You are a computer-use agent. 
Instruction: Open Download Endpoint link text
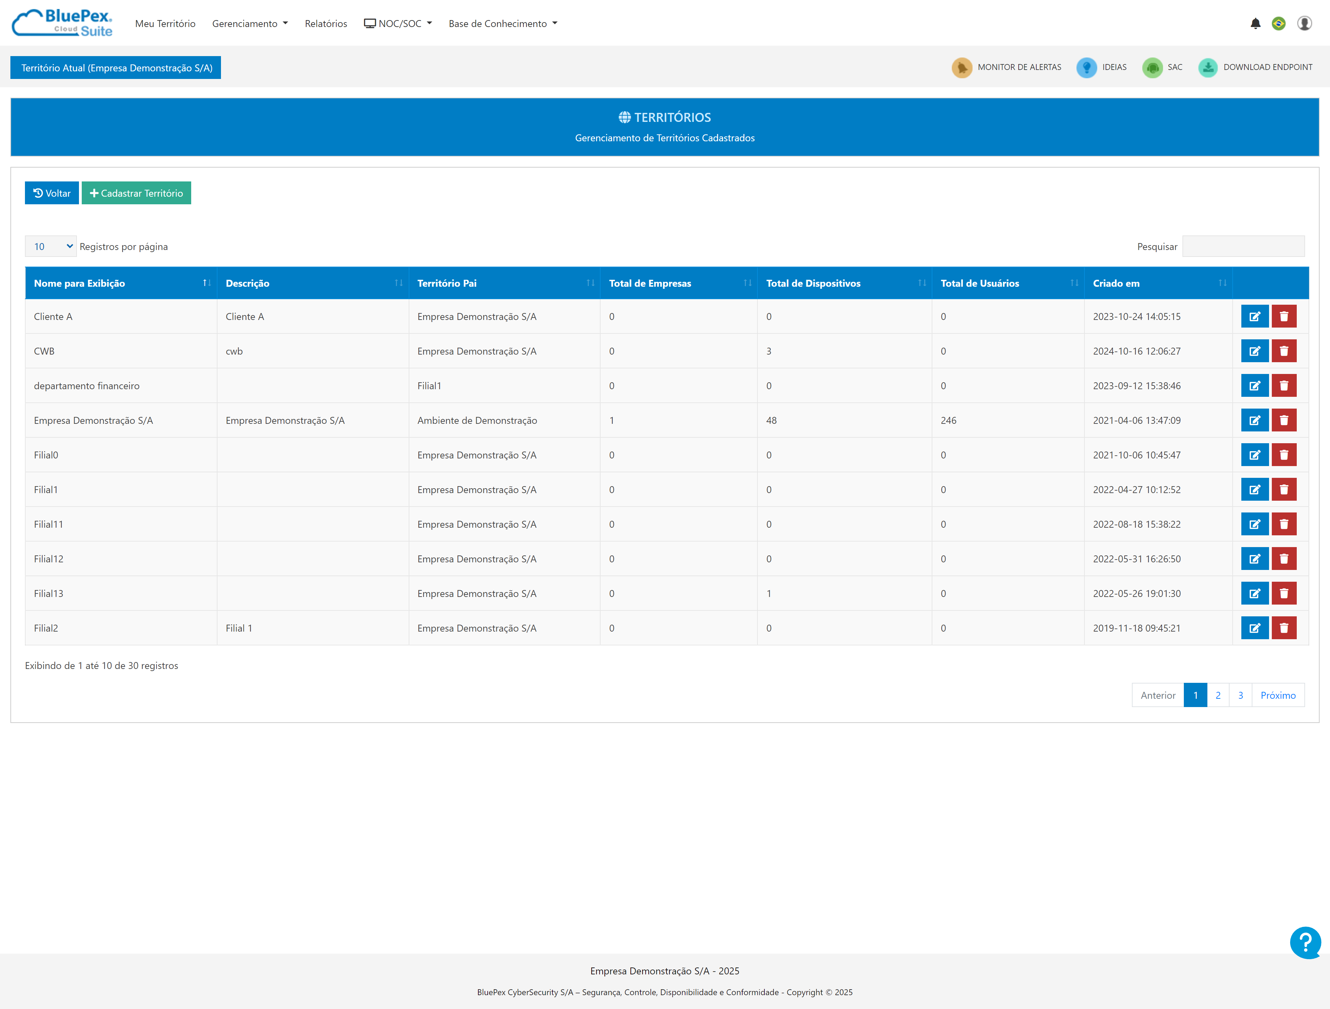[1268, 67]
